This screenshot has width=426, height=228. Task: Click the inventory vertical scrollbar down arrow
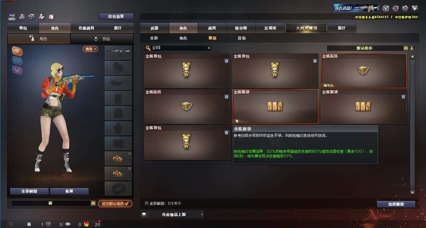(x=412, y=192)
